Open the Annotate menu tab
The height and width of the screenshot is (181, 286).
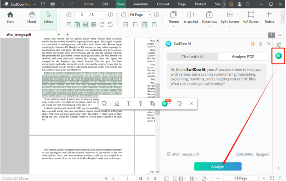pos(141,4)
